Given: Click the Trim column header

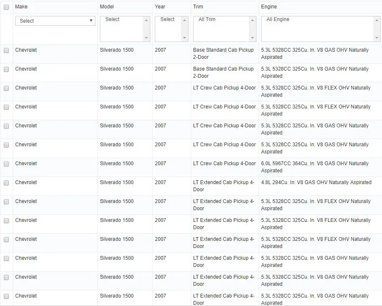Looking at the screenshot, I should 198,7.
